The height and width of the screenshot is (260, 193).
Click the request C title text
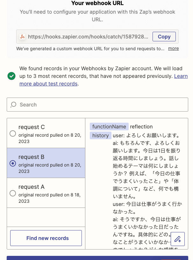[32, 127]
